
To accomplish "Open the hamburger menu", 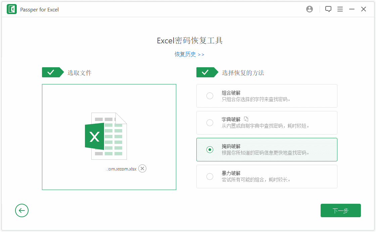I will (x=340, y=9).
